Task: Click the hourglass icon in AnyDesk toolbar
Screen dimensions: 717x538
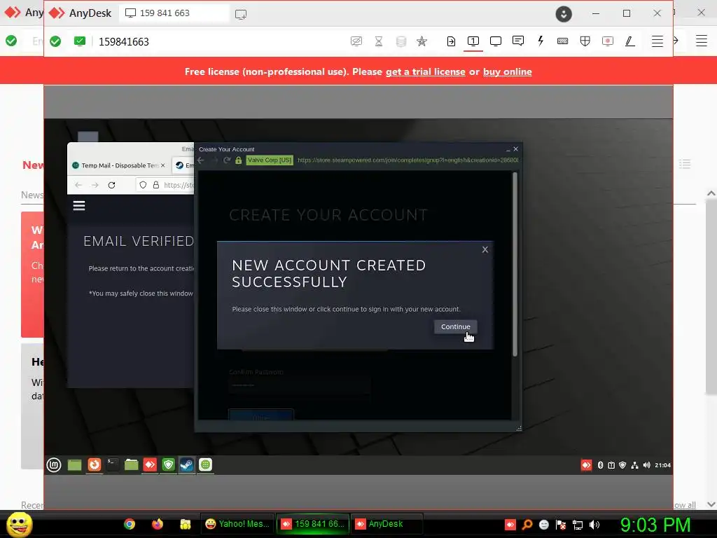Action: click(379, 41)
